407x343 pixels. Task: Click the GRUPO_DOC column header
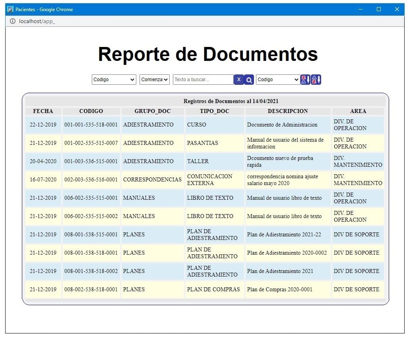click(x=153, y=111)
